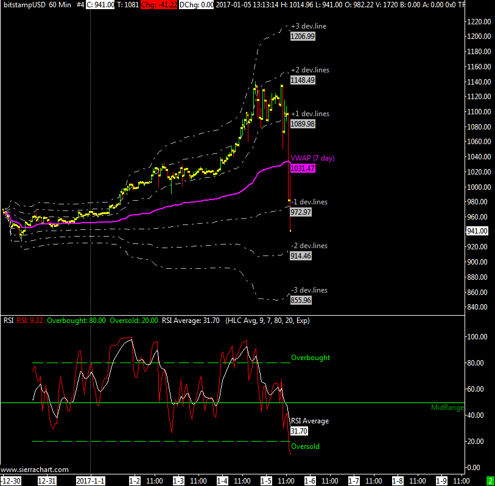
Task: Click the green '2' indicator box
Action: (490, 481)
